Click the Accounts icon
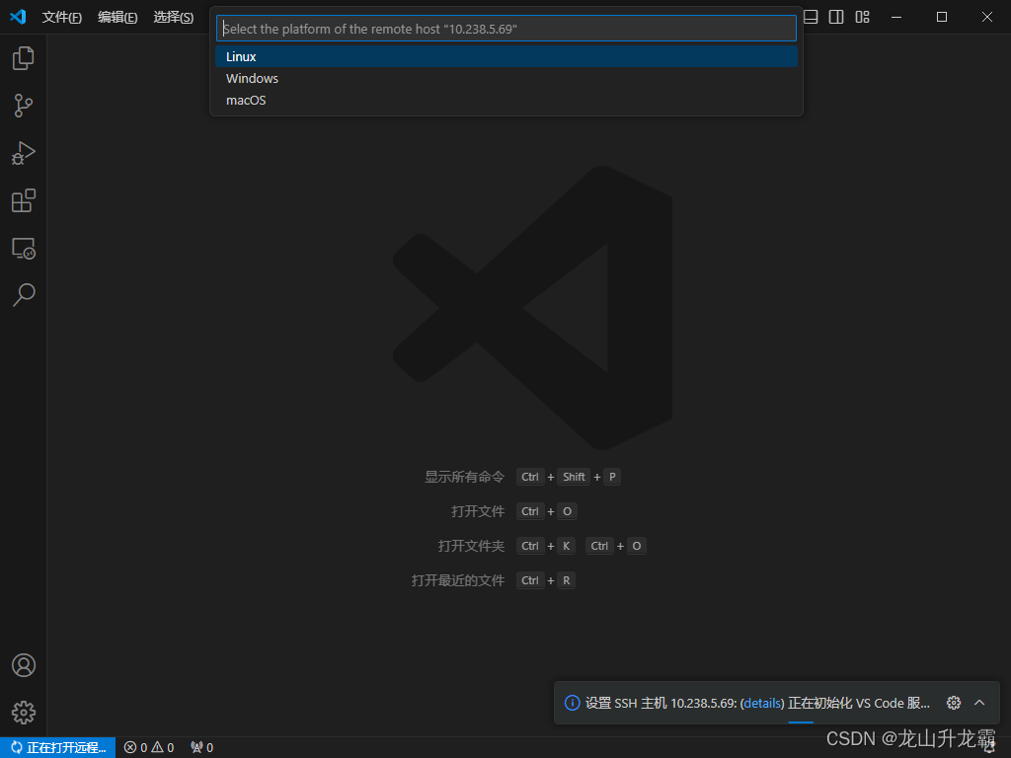1011x758 pixels. 23,665
